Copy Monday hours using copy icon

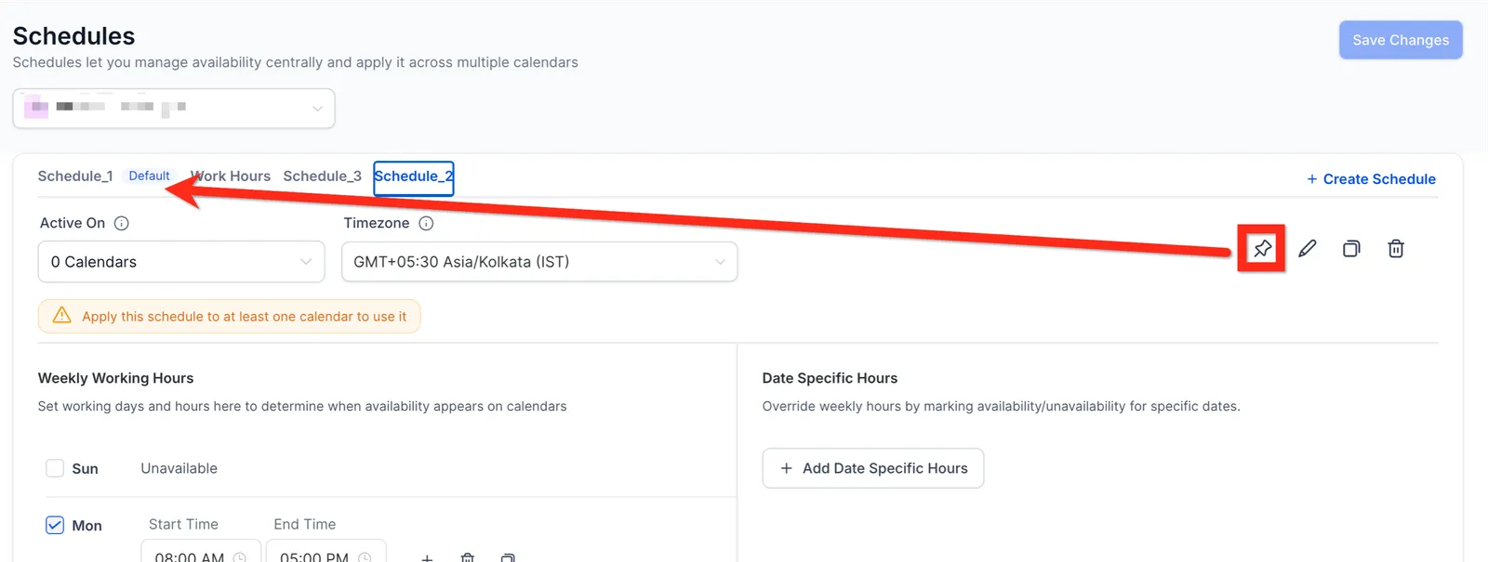tap(508, 557)
